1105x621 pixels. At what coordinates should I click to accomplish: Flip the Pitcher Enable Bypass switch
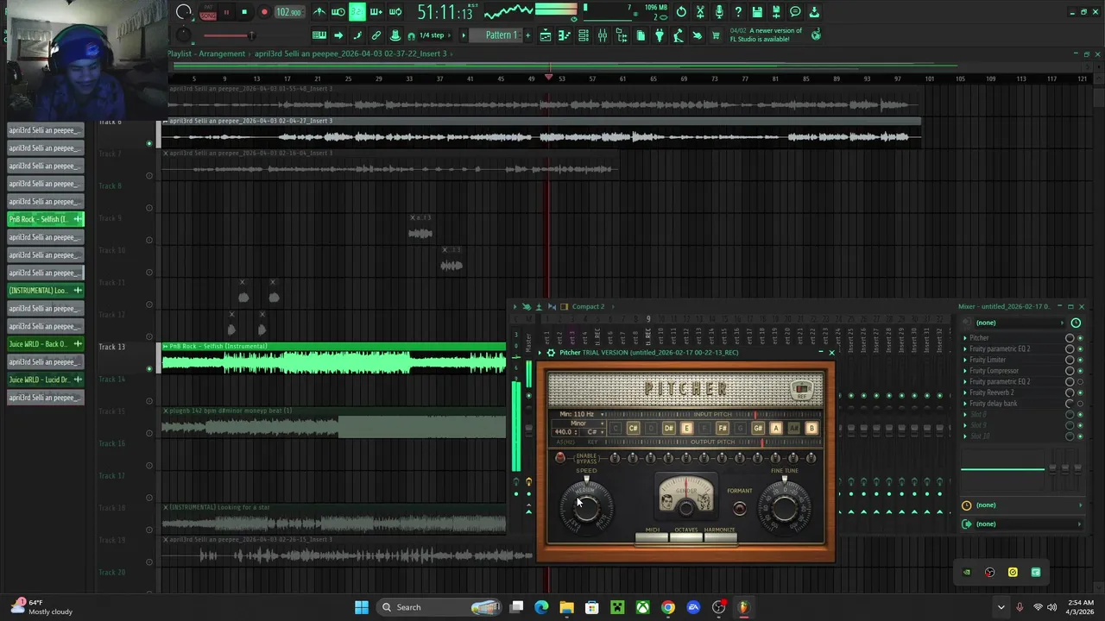pos(560,457)
